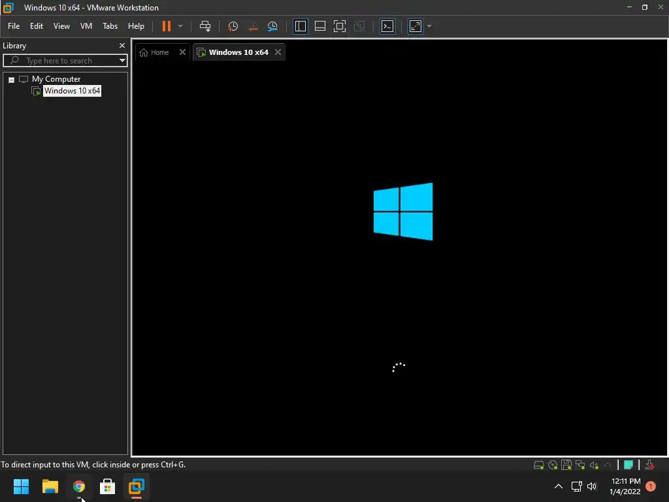Open File Explorer from the taskbar
Screen dimensions: 669x502
(x=50, y=486)
